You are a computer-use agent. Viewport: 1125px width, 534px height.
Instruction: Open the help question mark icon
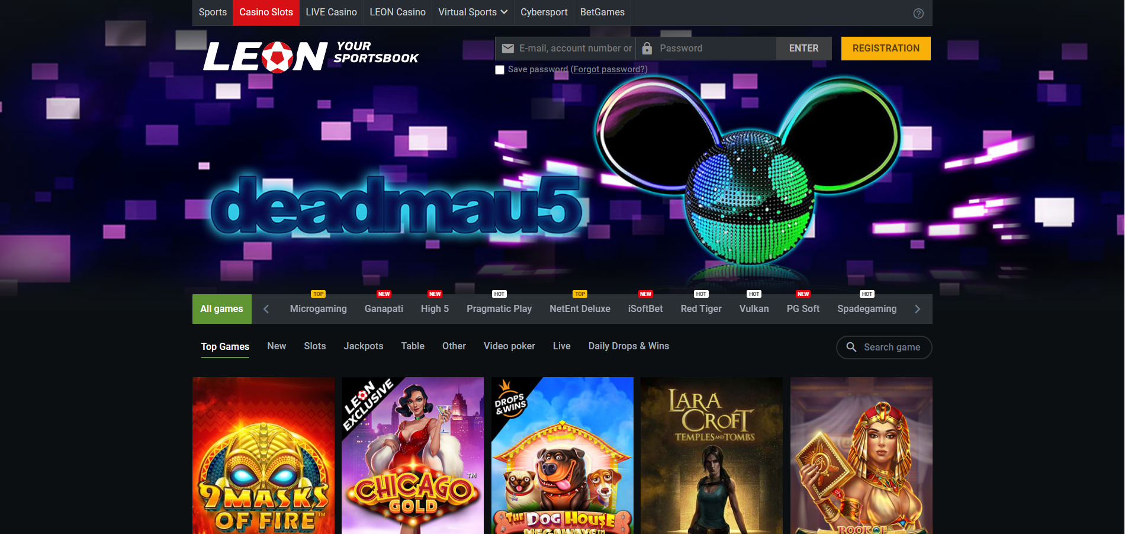click(918, 13)
